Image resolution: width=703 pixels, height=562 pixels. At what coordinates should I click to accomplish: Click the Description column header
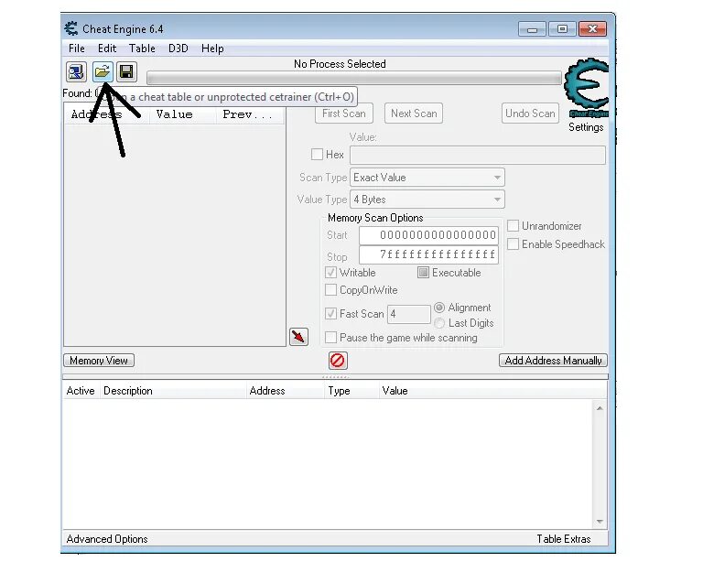pyautogui.click(x=173, y=391)
